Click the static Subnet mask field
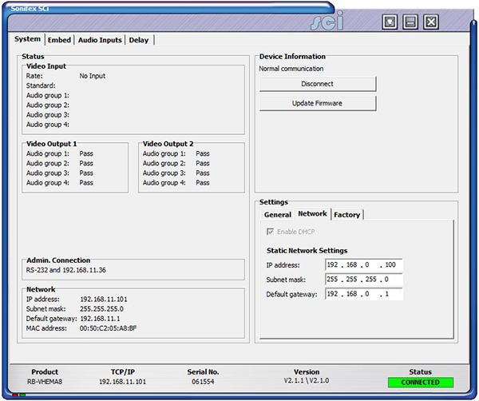479x401 pixels. (x=364, y=280)
